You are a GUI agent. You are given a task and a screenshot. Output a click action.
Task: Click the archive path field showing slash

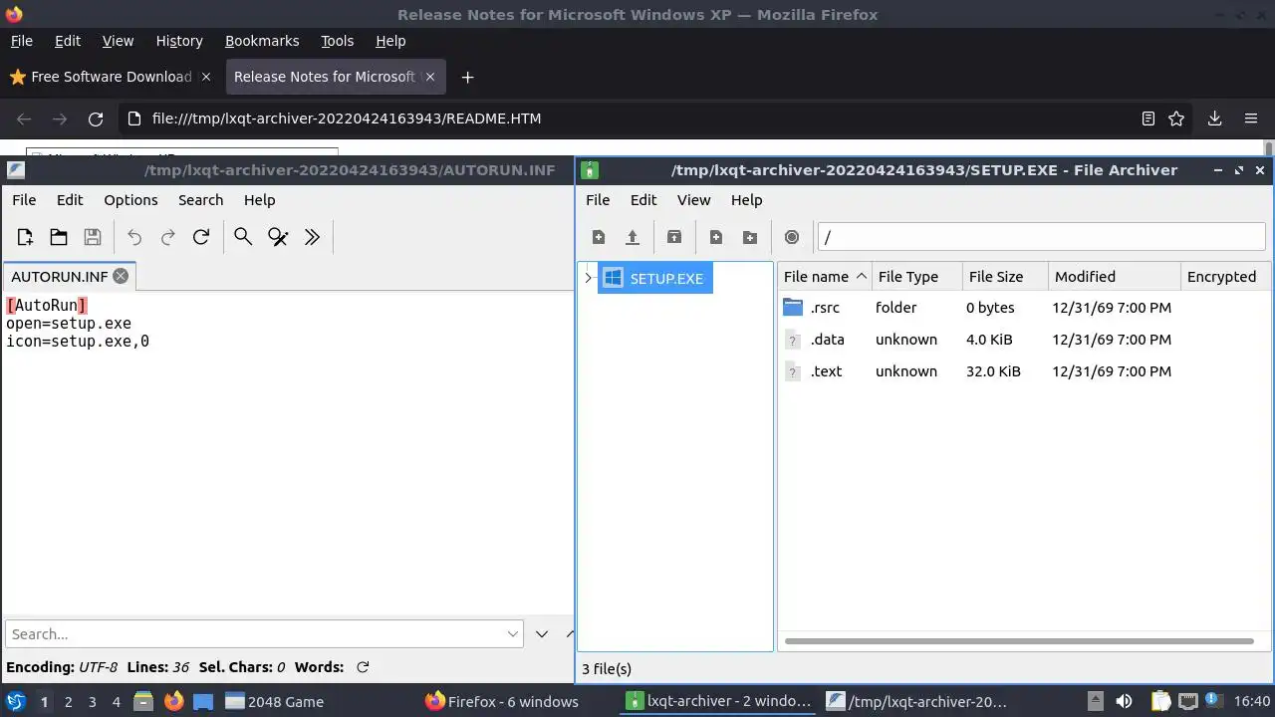(x=1041, y=237)
